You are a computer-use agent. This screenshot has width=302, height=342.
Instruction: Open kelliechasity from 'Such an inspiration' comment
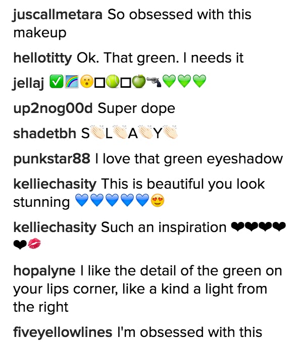click(x=55, y=227)
